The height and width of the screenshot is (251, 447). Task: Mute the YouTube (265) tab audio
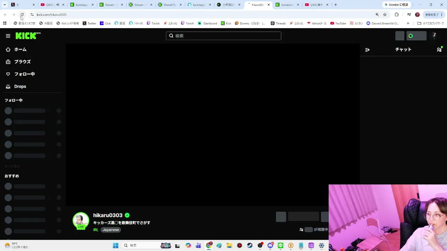(x=58, y=5)
